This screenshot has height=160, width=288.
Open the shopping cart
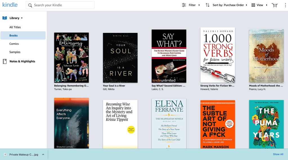click(274, 5)
